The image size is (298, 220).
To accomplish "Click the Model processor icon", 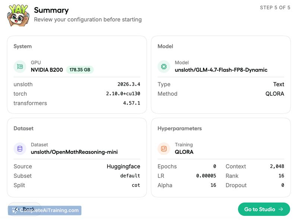I will (x=164, y=66).
